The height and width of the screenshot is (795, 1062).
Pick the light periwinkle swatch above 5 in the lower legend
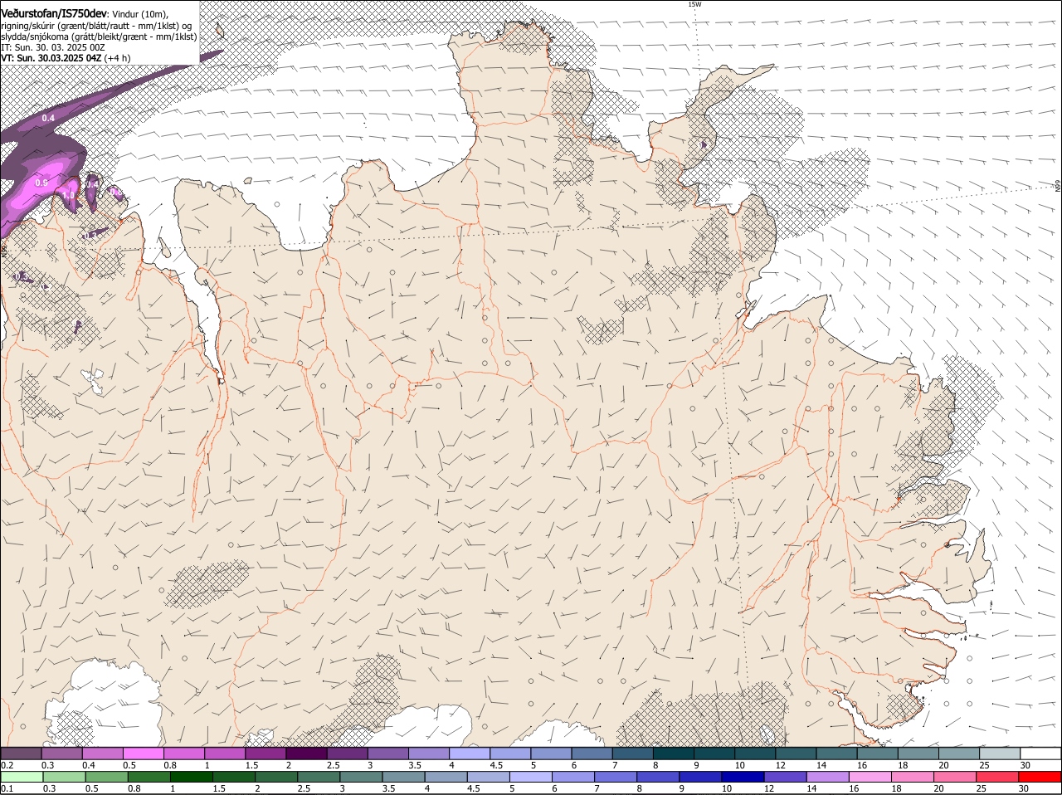click(x=531, y=777)
